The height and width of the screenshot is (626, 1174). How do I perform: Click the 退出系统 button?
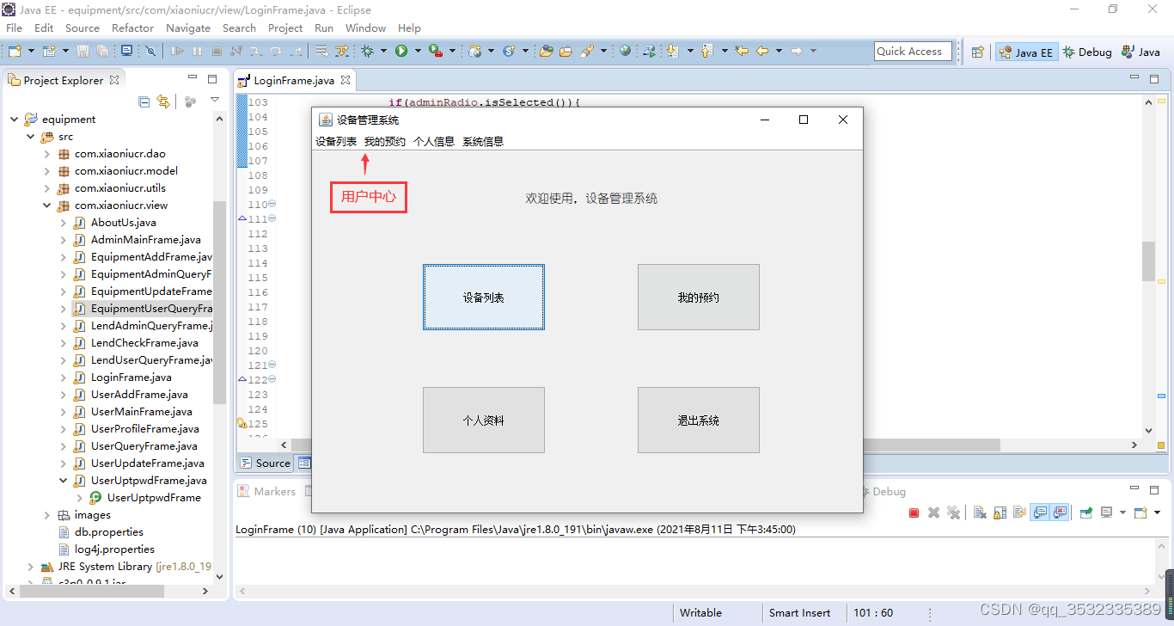(x=698, y=420)
